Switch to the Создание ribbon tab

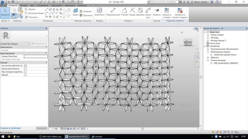13,5
